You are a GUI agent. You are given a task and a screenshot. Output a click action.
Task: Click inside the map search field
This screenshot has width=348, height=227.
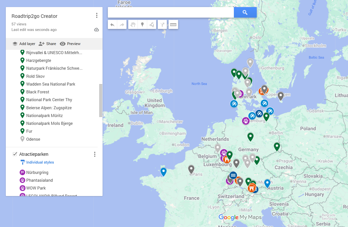pos(170,12)
